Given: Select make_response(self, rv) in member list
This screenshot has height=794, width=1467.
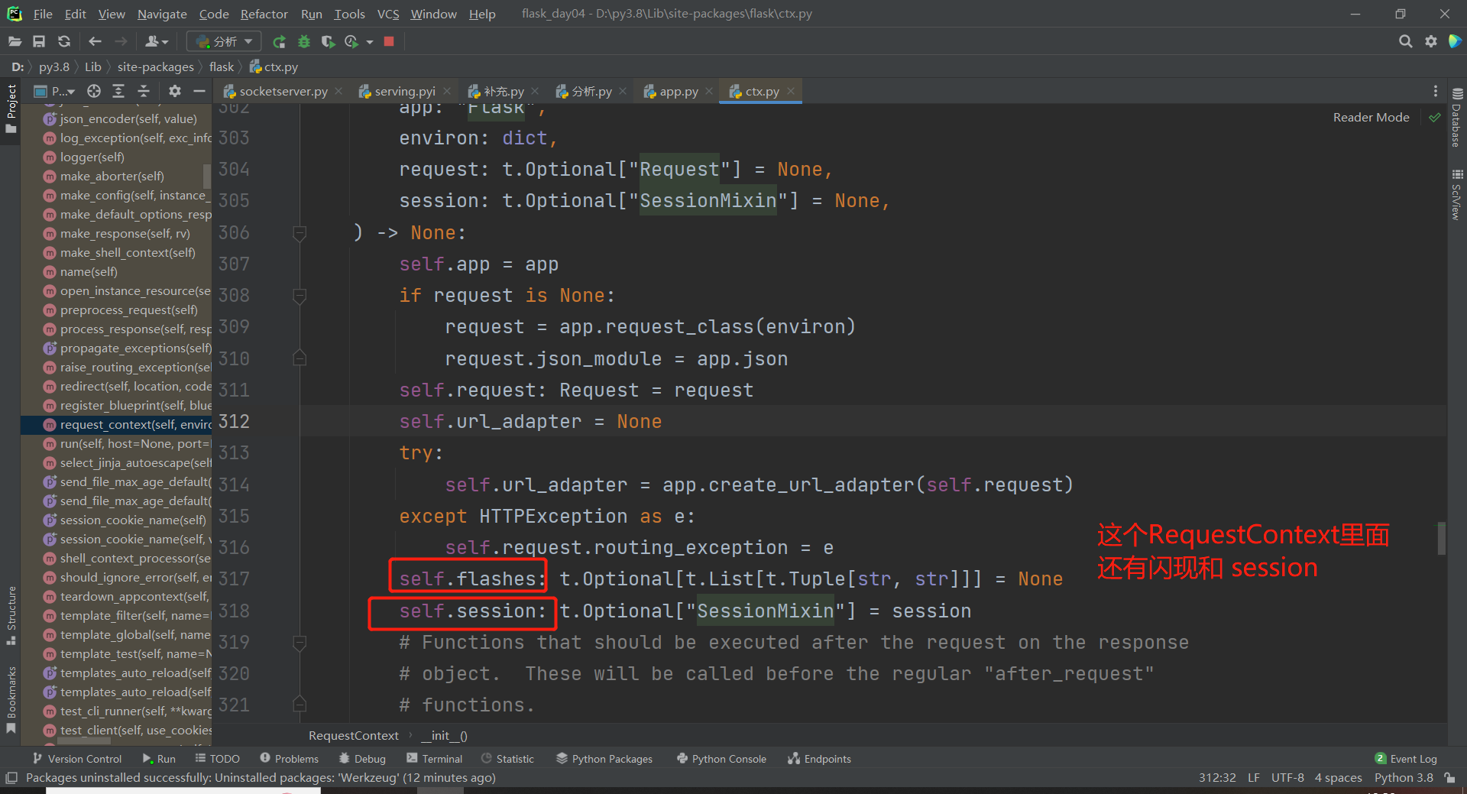Looking at the screenshot, I should (117, 234).
